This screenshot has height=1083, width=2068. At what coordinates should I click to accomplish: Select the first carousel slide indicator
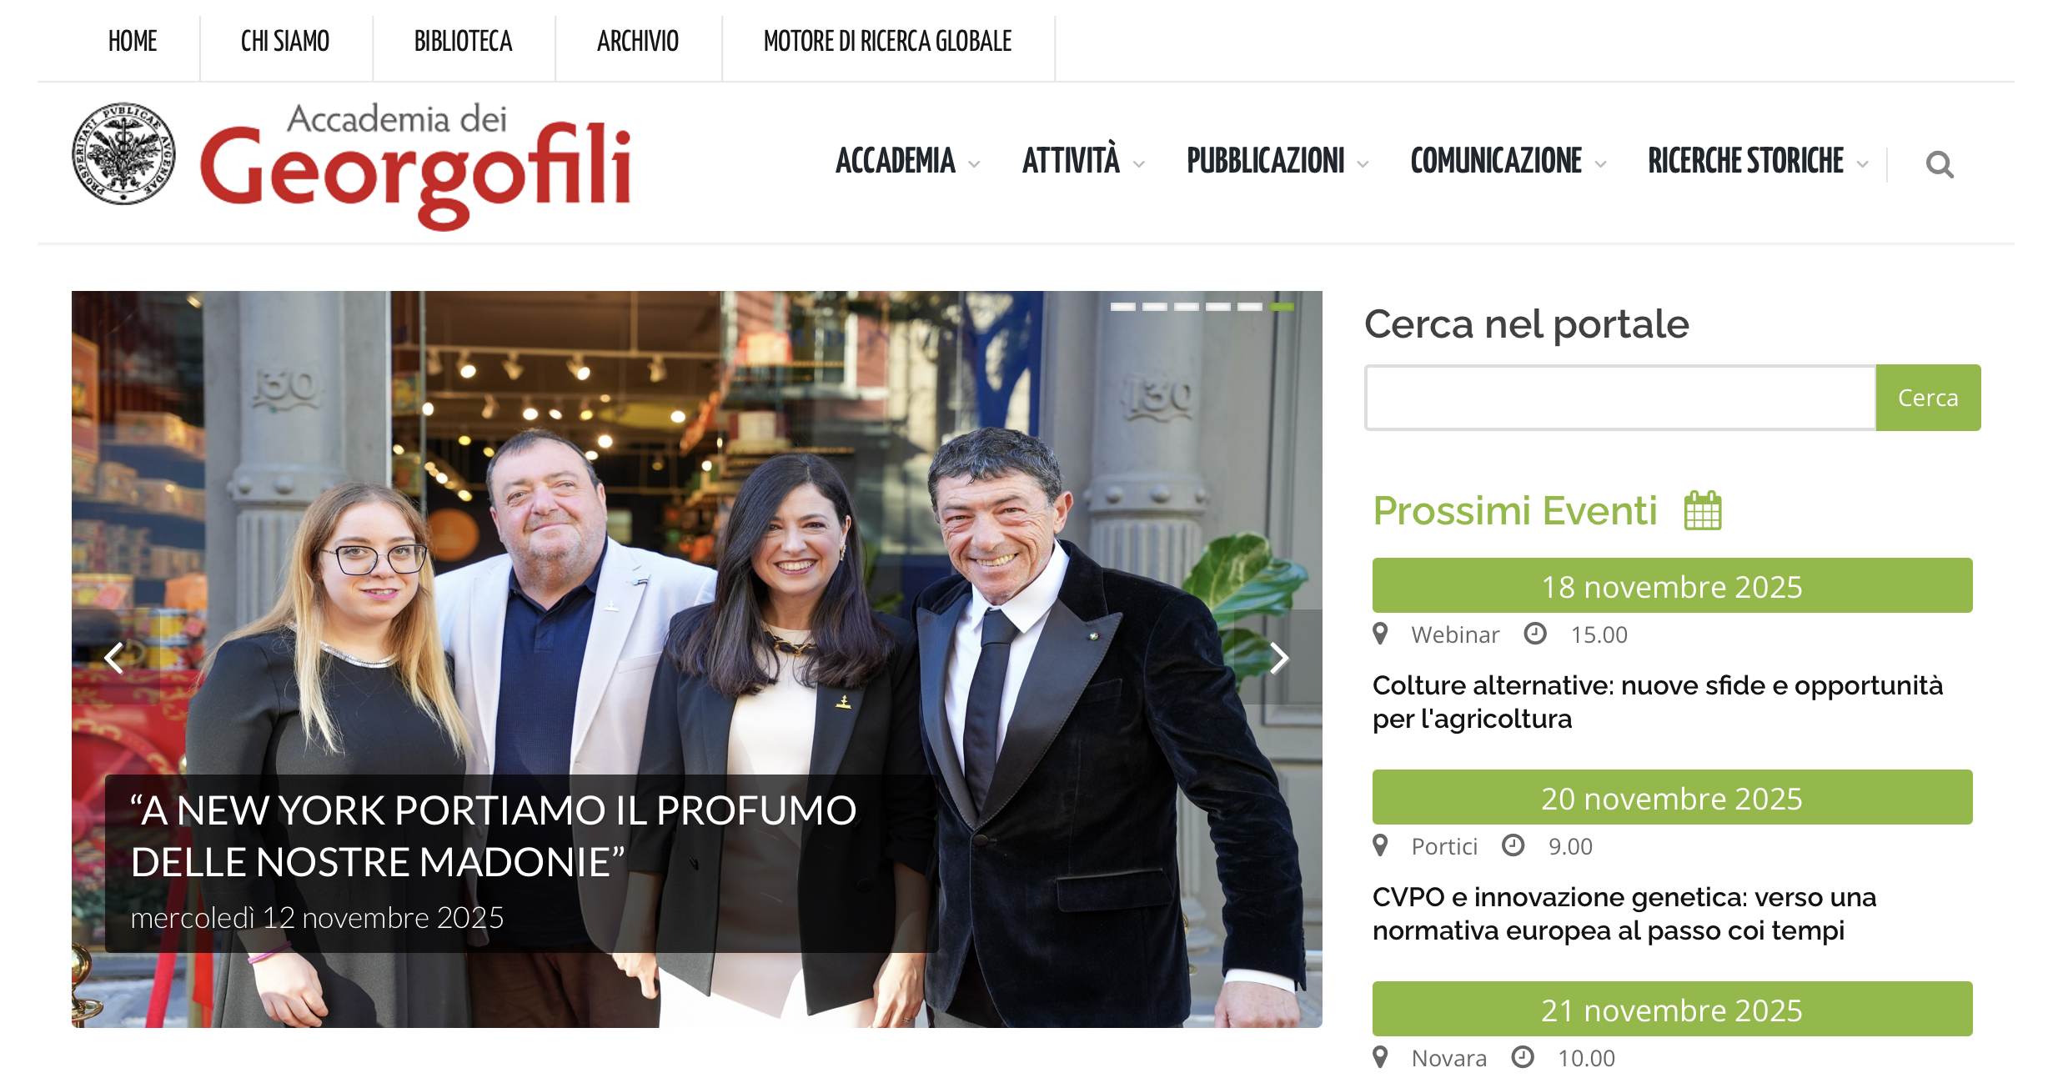click(1122, 307)
